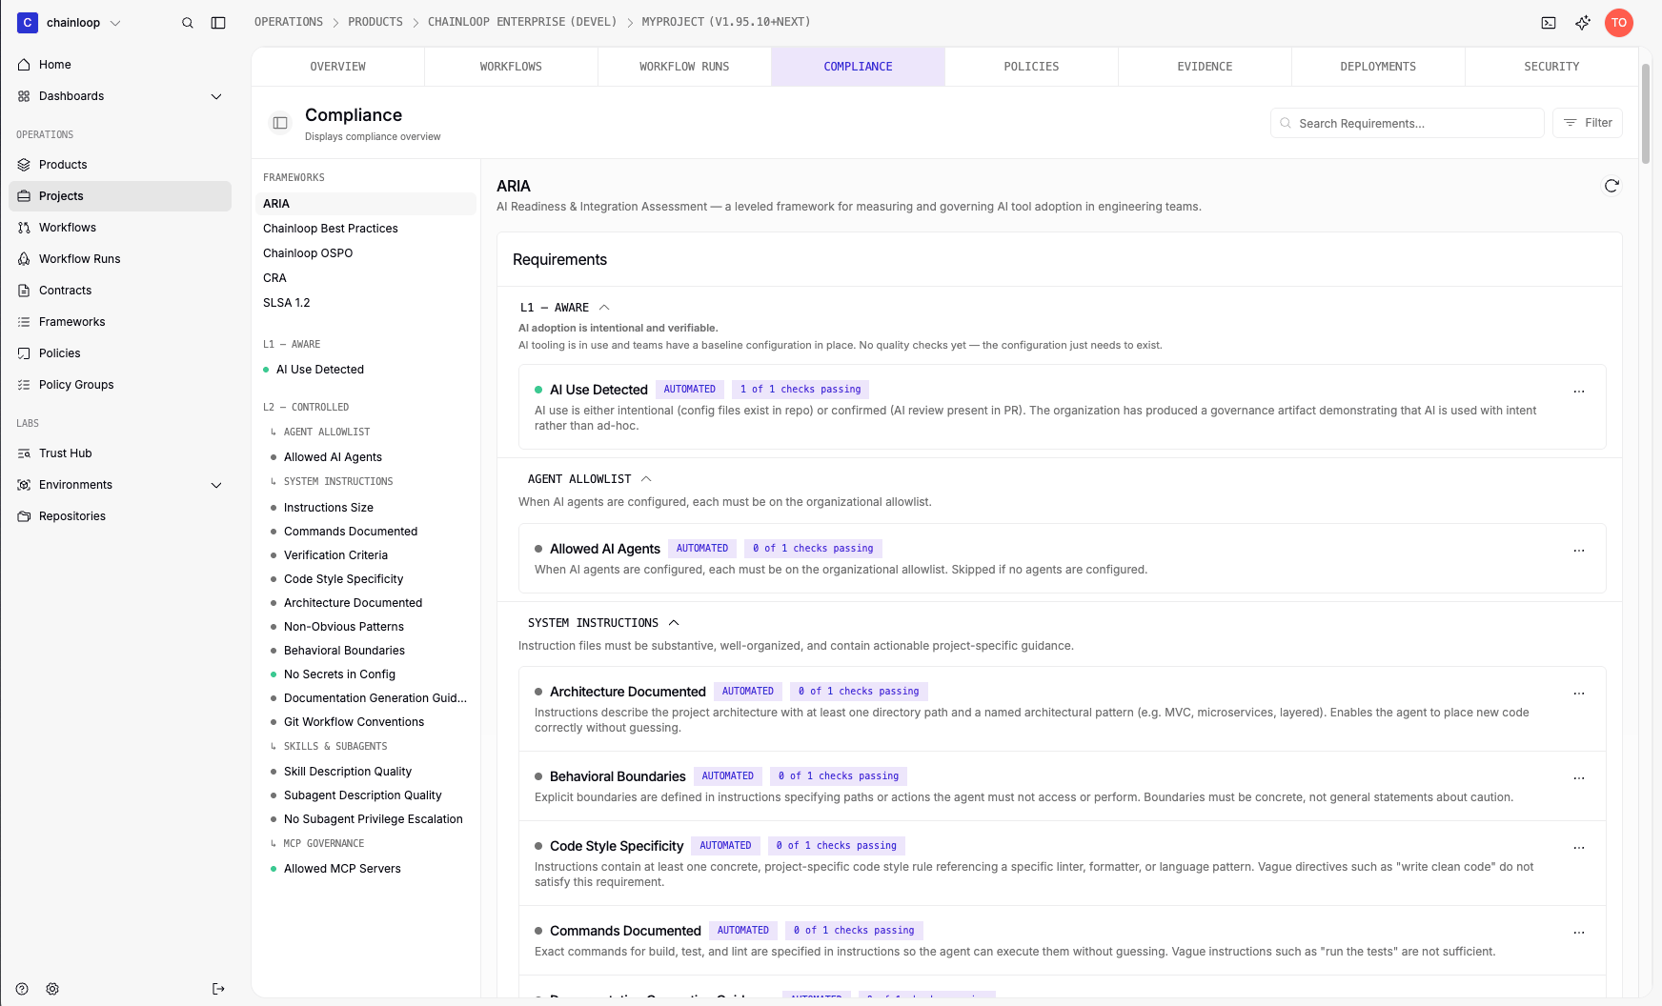Click the chainloop C logo icon
The height and width of the screenshot is (1006, 1662).
tap(28, 23)
